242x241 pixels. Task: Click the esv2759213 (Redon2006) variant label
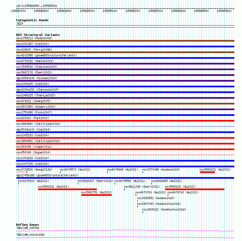coord(34,38)
